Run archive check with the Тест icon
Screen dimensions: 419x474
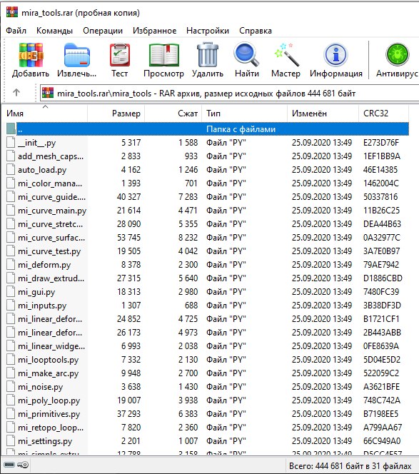[x=120, y=55]
